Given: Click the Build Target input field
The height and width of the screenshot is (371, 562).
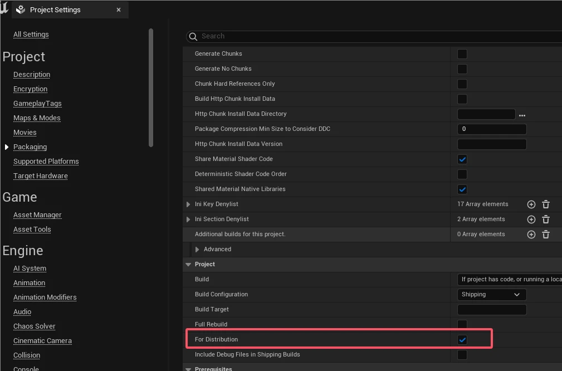Looking at the screenshot, I should (x=491, y=310).
